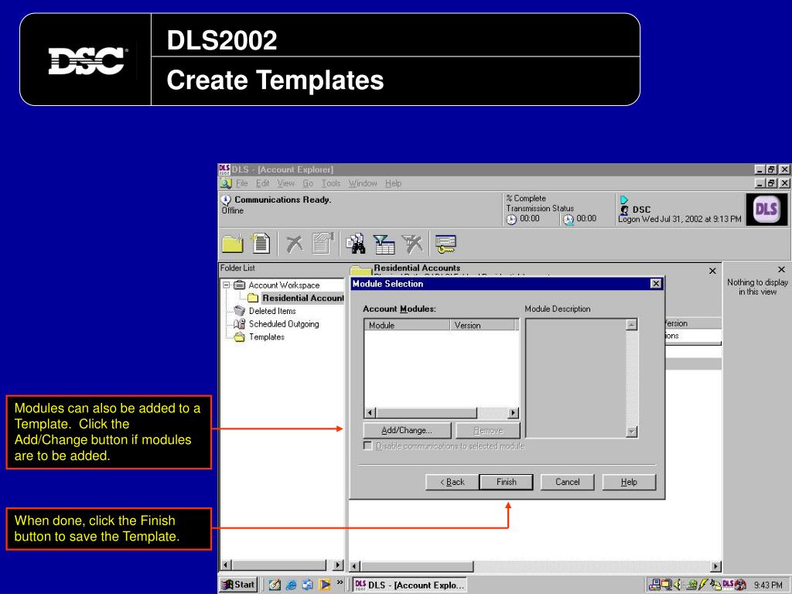Click the Deleted Items recycle bin icon
The height and width of the screenshot is (594, 792).
[x=240, y=311]
